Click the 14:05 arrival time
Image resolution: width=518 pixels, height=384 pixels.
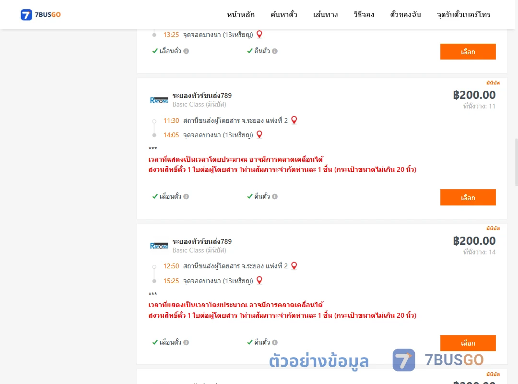pos(171,135)
